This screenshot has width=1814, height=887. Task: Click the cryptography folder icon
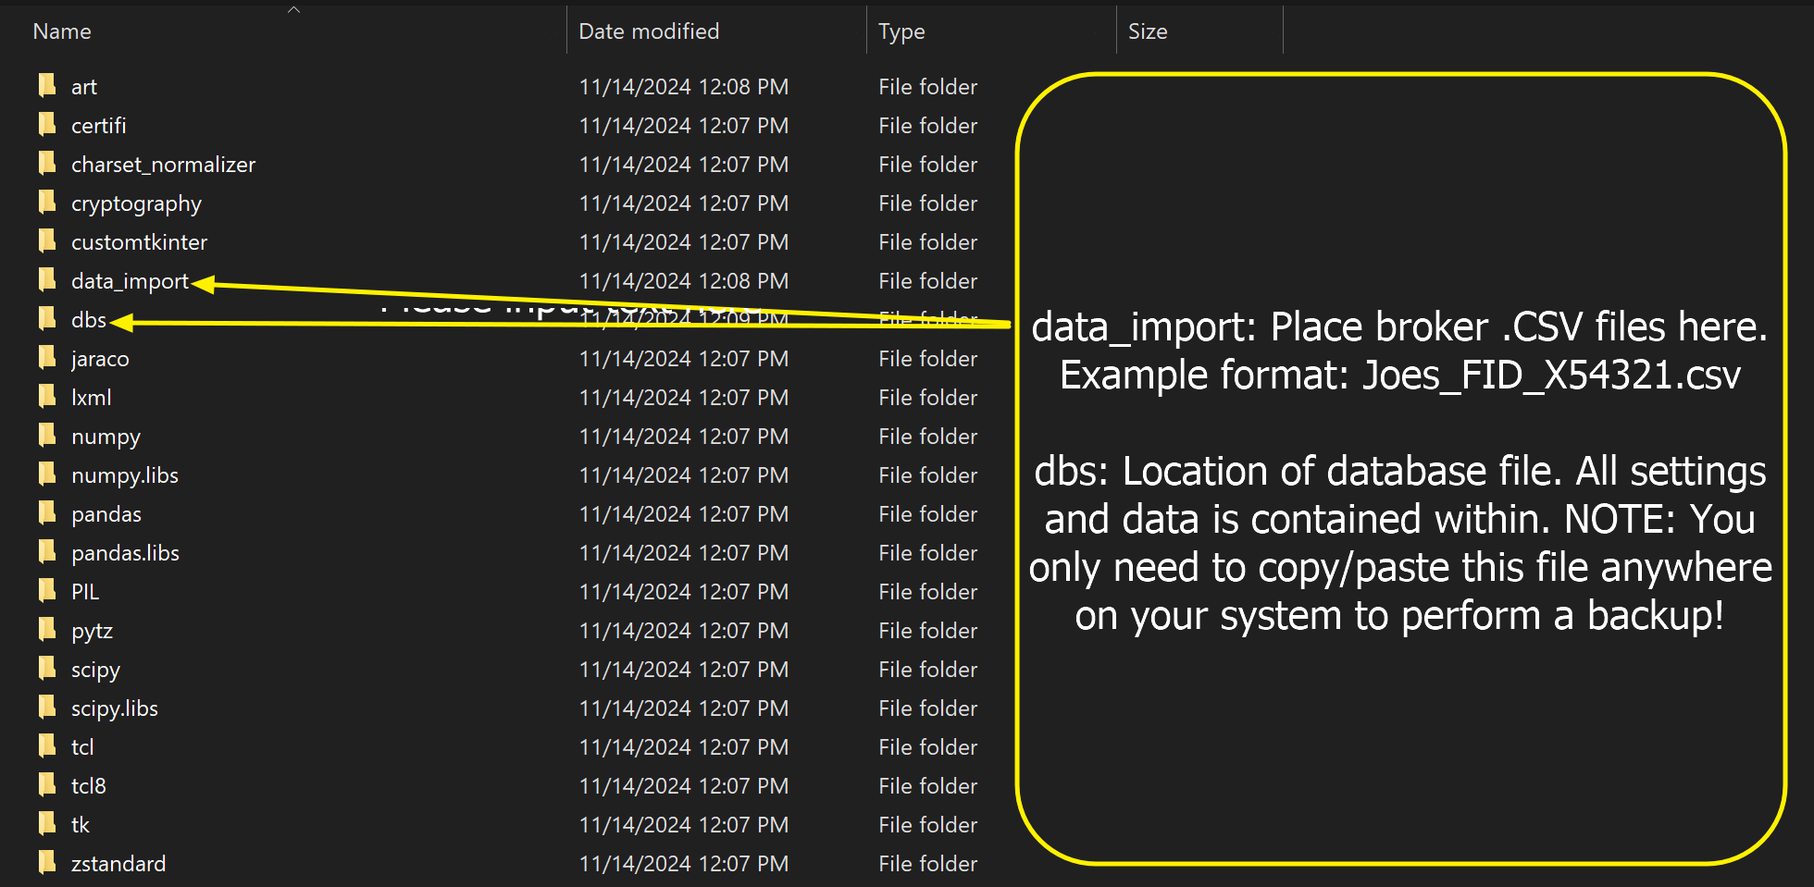[47, 203]
